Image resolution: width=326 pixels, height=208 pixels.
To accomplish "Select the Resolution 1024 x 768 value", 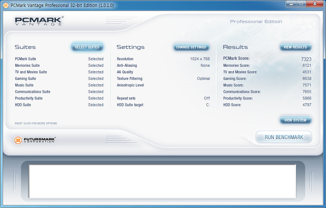I will coord(200,59).
